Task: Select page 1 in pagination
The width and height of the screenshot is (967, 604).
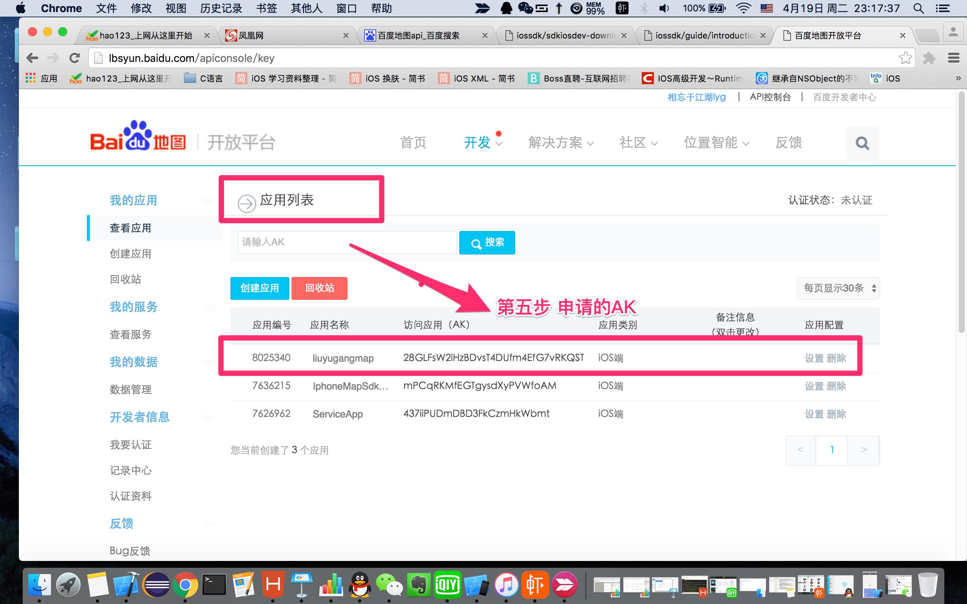Action: point(831,450)
